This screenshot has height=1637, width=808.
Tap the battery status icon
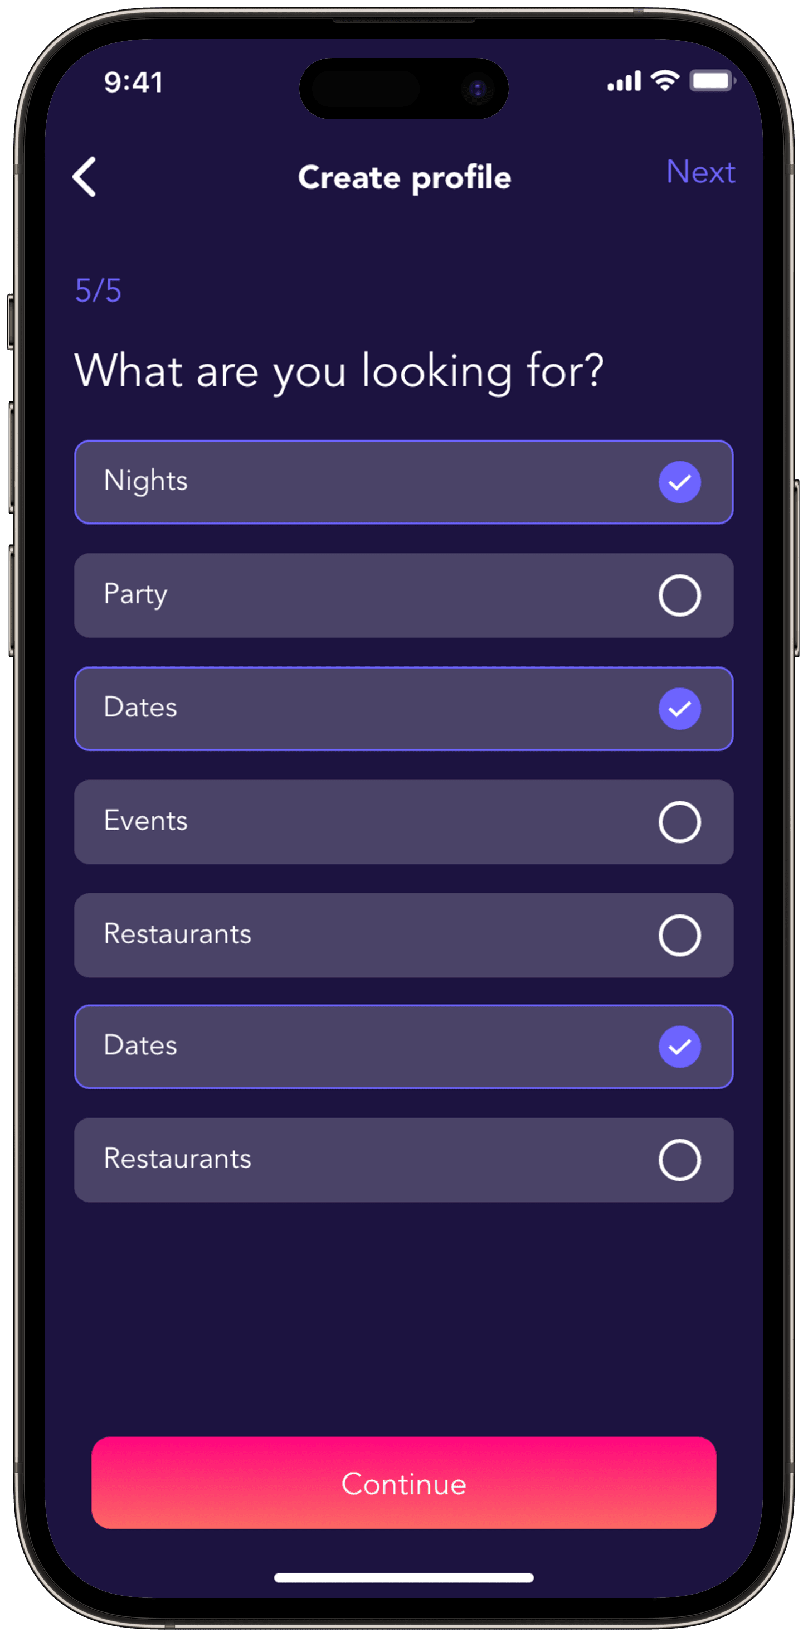coord(713,81)
